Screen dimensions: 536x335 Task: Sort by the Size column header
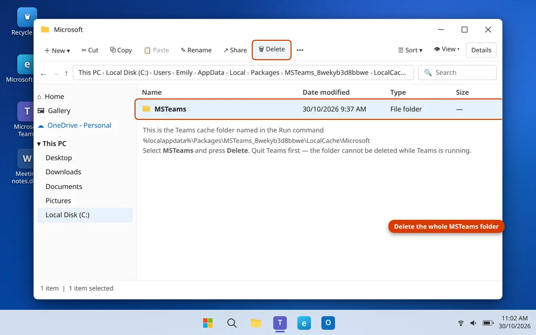tap(462, 92)
